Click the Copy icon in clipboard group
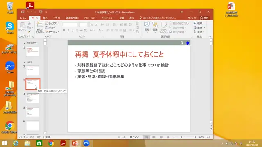The image size is (262, 147). 29,27
